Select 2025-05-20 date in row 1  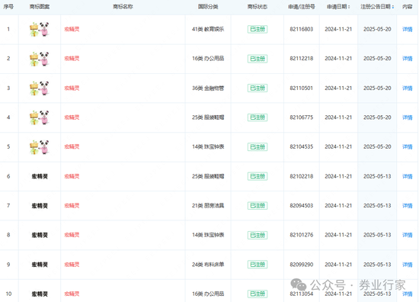pos(377,29)
